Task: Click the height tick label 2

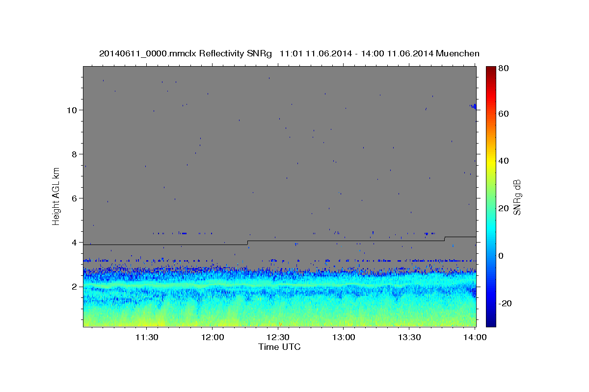Action: (x=74, y=287)
